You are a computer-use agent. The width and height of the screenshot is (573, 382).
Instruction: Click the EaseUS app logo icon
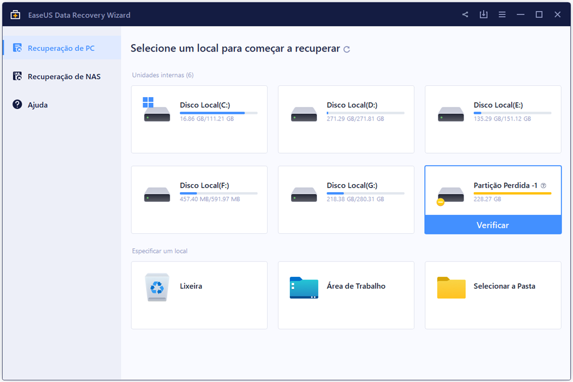pyautogui.click(x=15, y=15)
